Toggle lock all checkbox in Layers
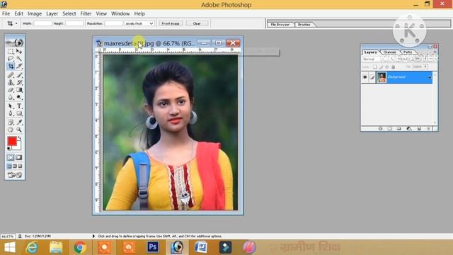453x255 pixels. (394, 67)
